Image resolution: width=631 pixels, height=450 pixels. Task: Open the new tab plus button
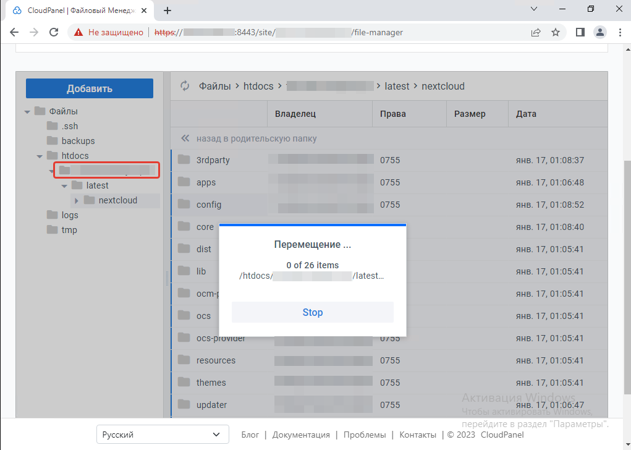click(x=167, y=11)
